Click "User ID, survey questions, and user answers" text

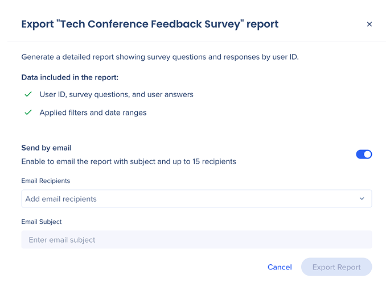(x=116, y=94)
